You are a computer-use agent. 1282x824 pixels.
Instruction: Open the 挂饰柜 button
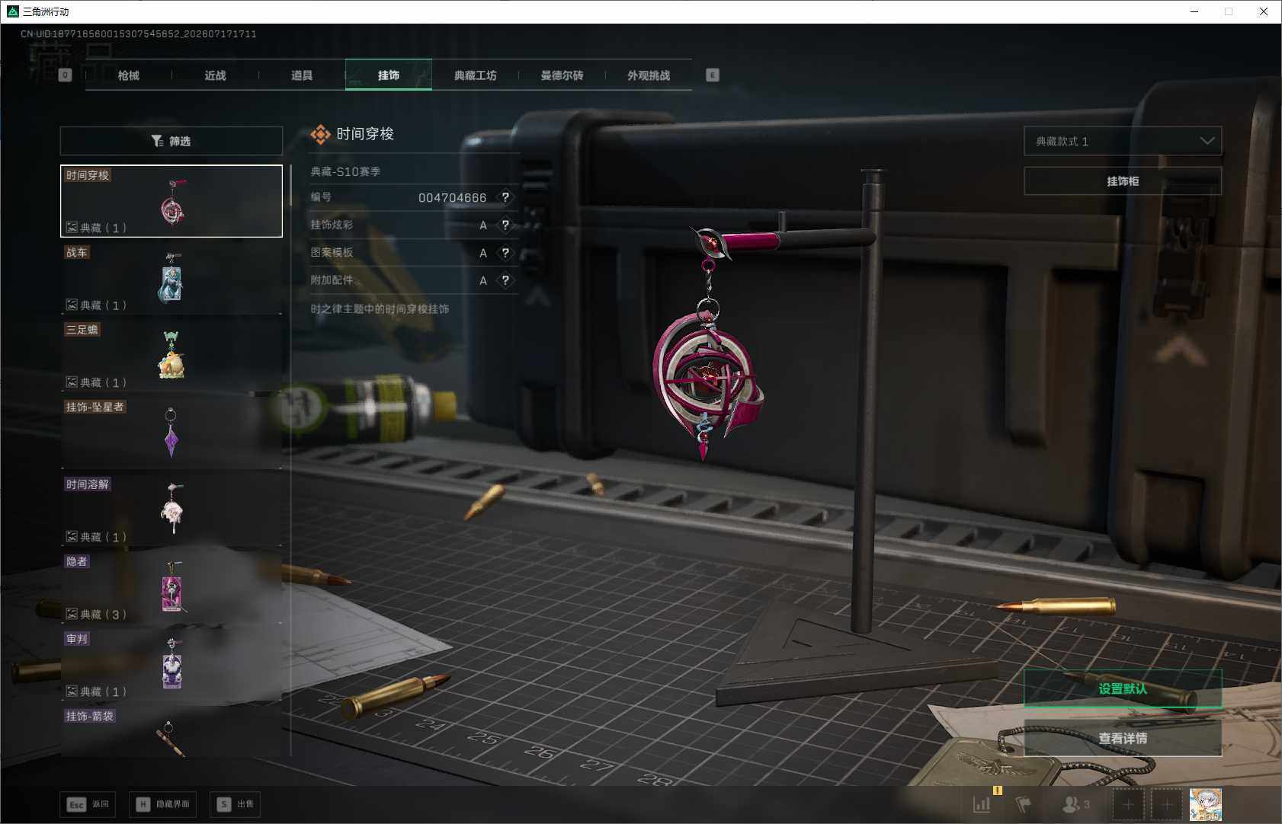click(1123, 181)
